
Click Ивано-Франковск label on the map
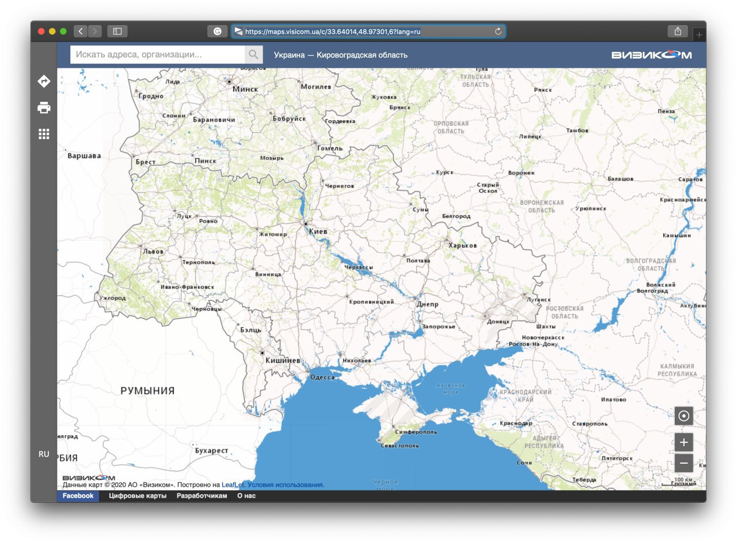tap(187, 286)
